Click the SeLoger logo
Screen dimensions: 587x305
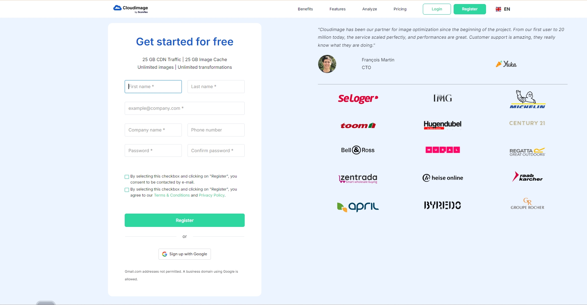358,98
